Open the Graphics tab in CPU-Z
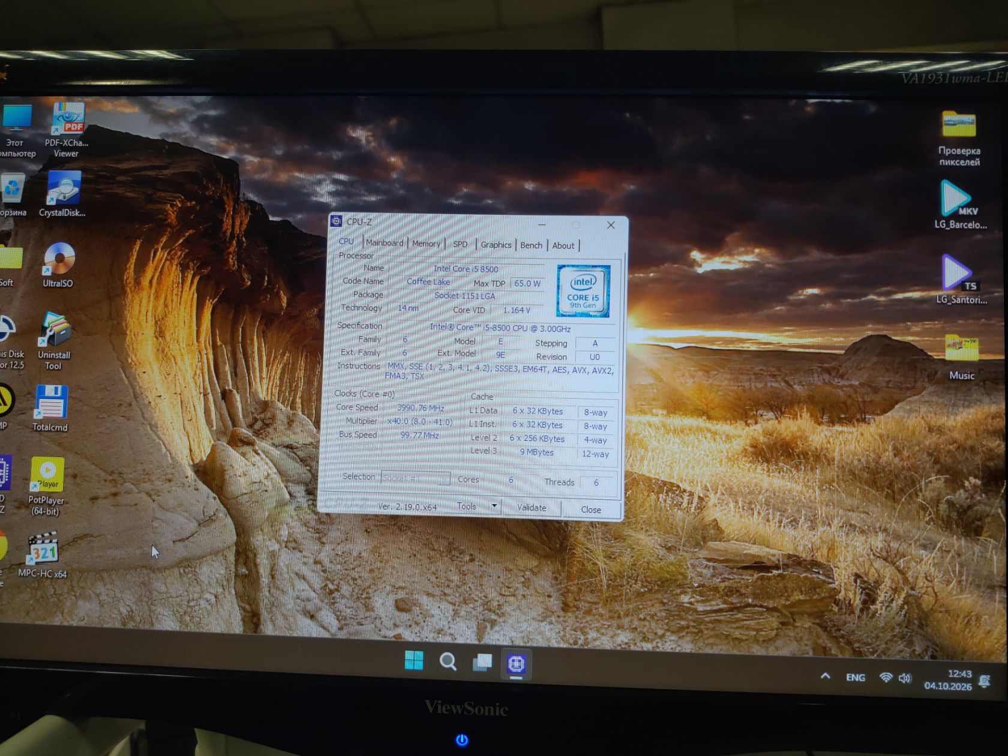The width and height of the screenshot is (1008, 756). click(496, 244)
